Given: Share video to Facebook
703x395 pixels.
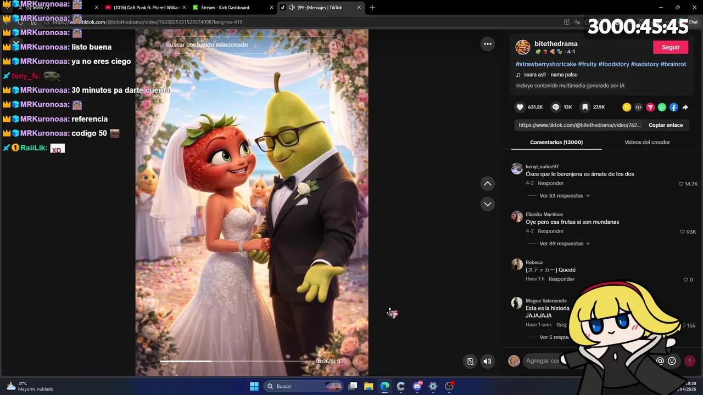Looking at the screenshot, I should click(x=673, y=107).
